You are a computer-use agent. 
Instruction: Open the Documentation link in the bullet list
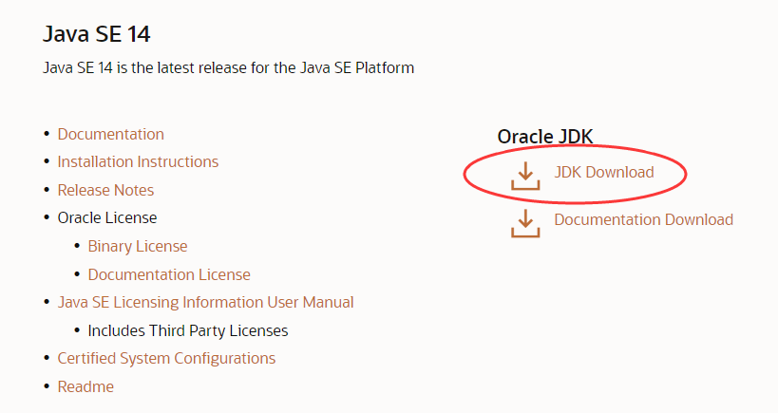pos(110,135)
